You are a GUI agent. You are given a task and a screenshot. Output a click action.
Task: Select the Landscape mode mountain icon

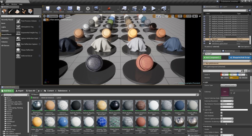click(17, 11)
